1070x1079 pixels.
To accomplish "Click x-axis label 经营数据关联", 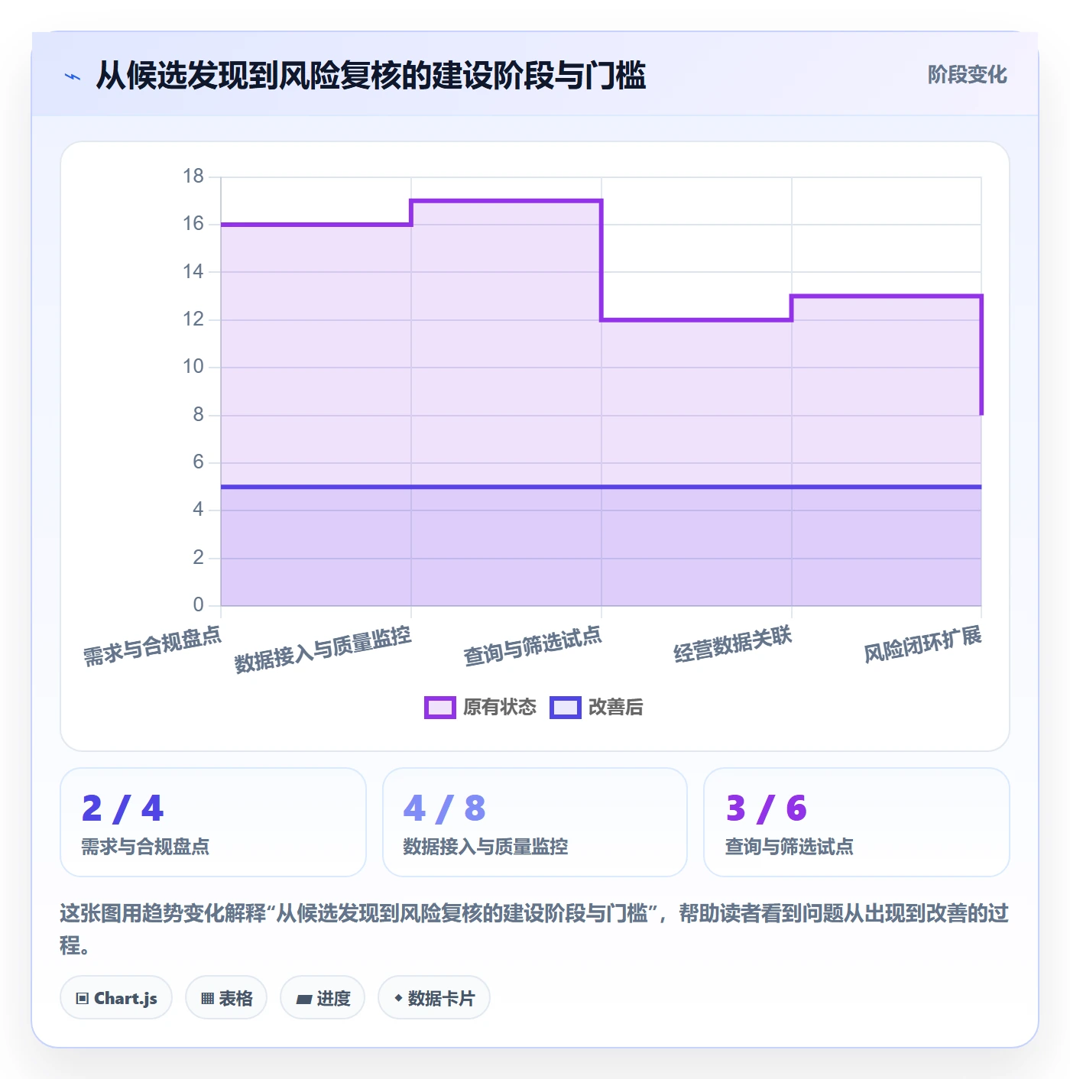I will 732,644.
